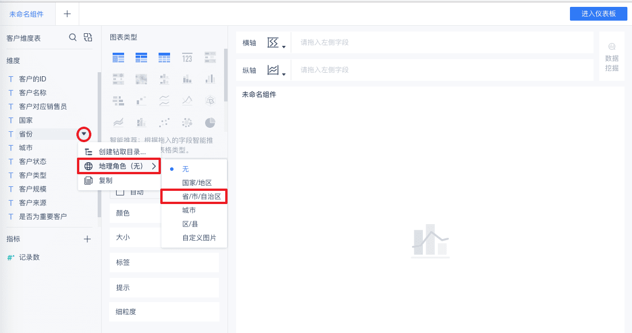Select the 客户的ID dimension field
632x333 pixels.
pyautogui.click(x=33, y=79)
